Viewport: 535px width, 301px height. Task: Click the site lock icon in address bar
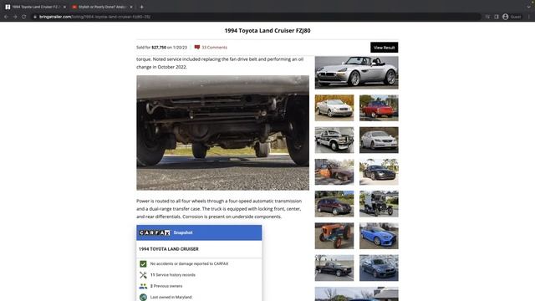(x=35, y=17)
